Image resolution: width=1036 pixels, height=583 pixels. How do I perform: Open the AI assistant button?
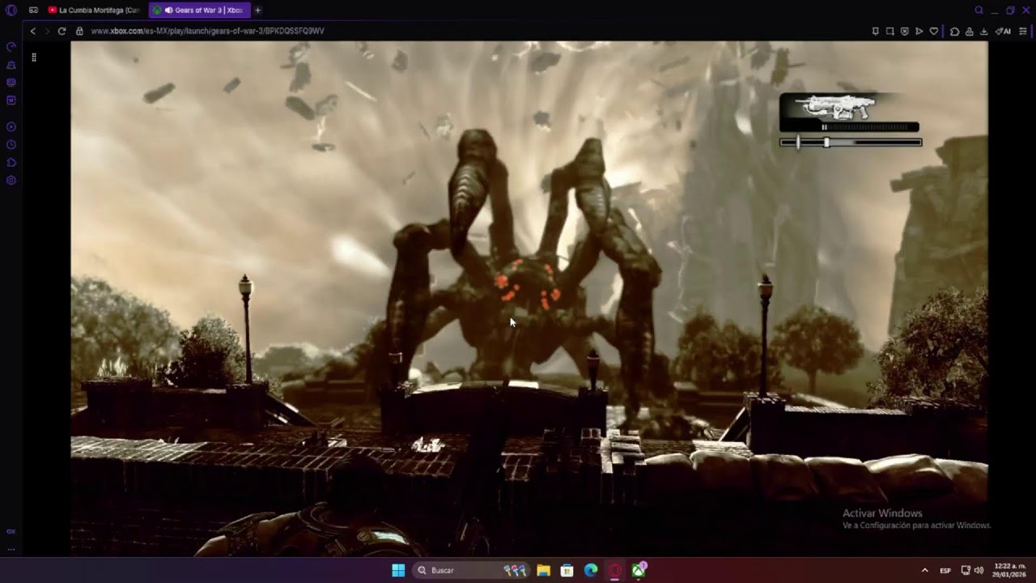1003,31
